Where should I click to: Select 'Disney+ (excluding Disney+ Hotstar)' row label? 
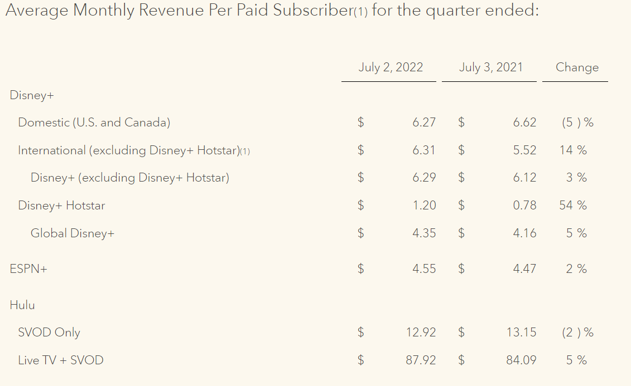(130, 178)
